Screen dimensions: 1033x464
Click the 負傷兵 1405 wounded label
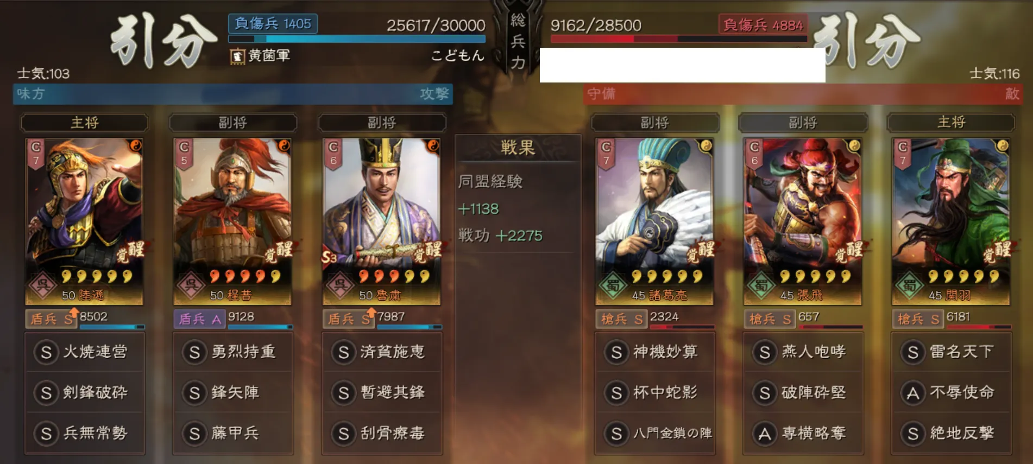tap(273, 24)
